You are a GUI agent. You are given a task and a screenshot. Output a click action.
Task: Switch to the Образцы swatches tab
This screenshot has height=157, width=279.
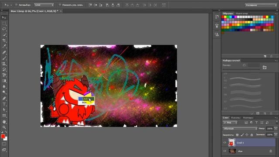click(x=228, y=14)
